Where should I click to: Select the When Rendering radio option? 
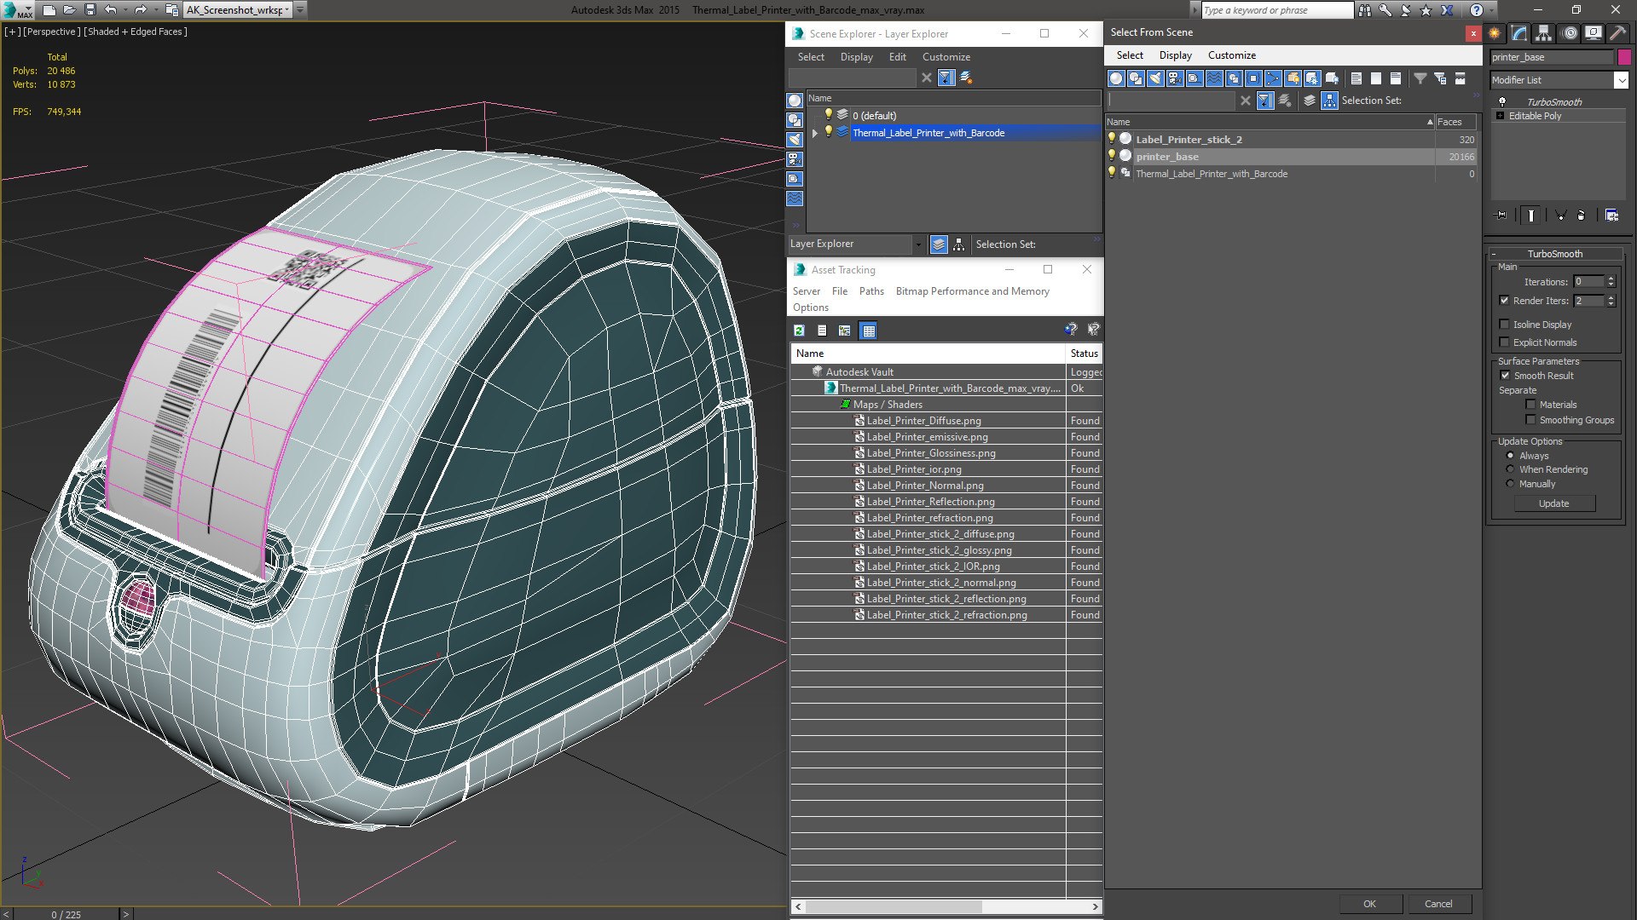tap(1510, 469)
